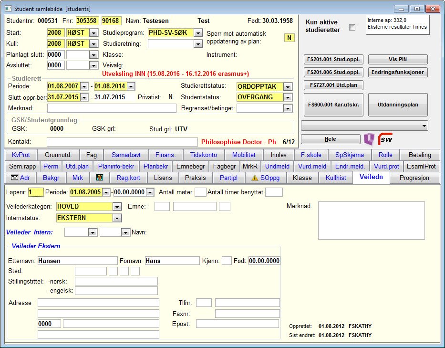The height and width of the screenshot is (348, 445).
Task: Open the Veilederkategori HOVED dropdown
Action: (117, 207)
